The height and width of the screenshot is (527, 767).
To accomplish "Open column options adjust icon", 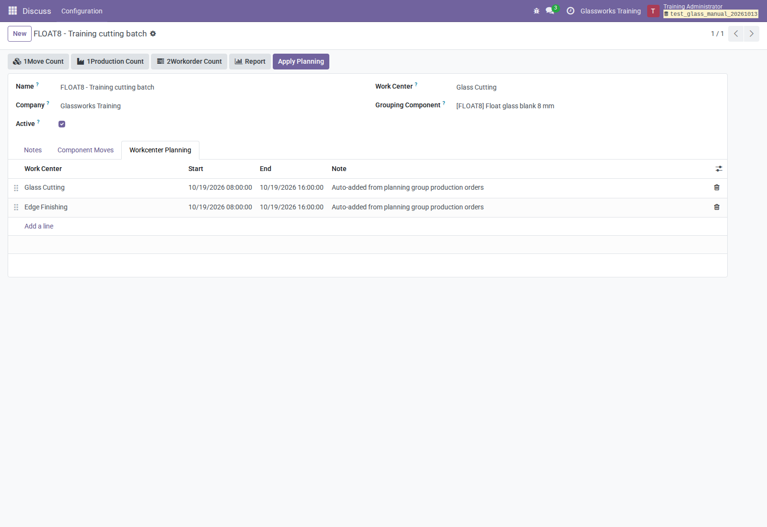I will tap(719, 169).
